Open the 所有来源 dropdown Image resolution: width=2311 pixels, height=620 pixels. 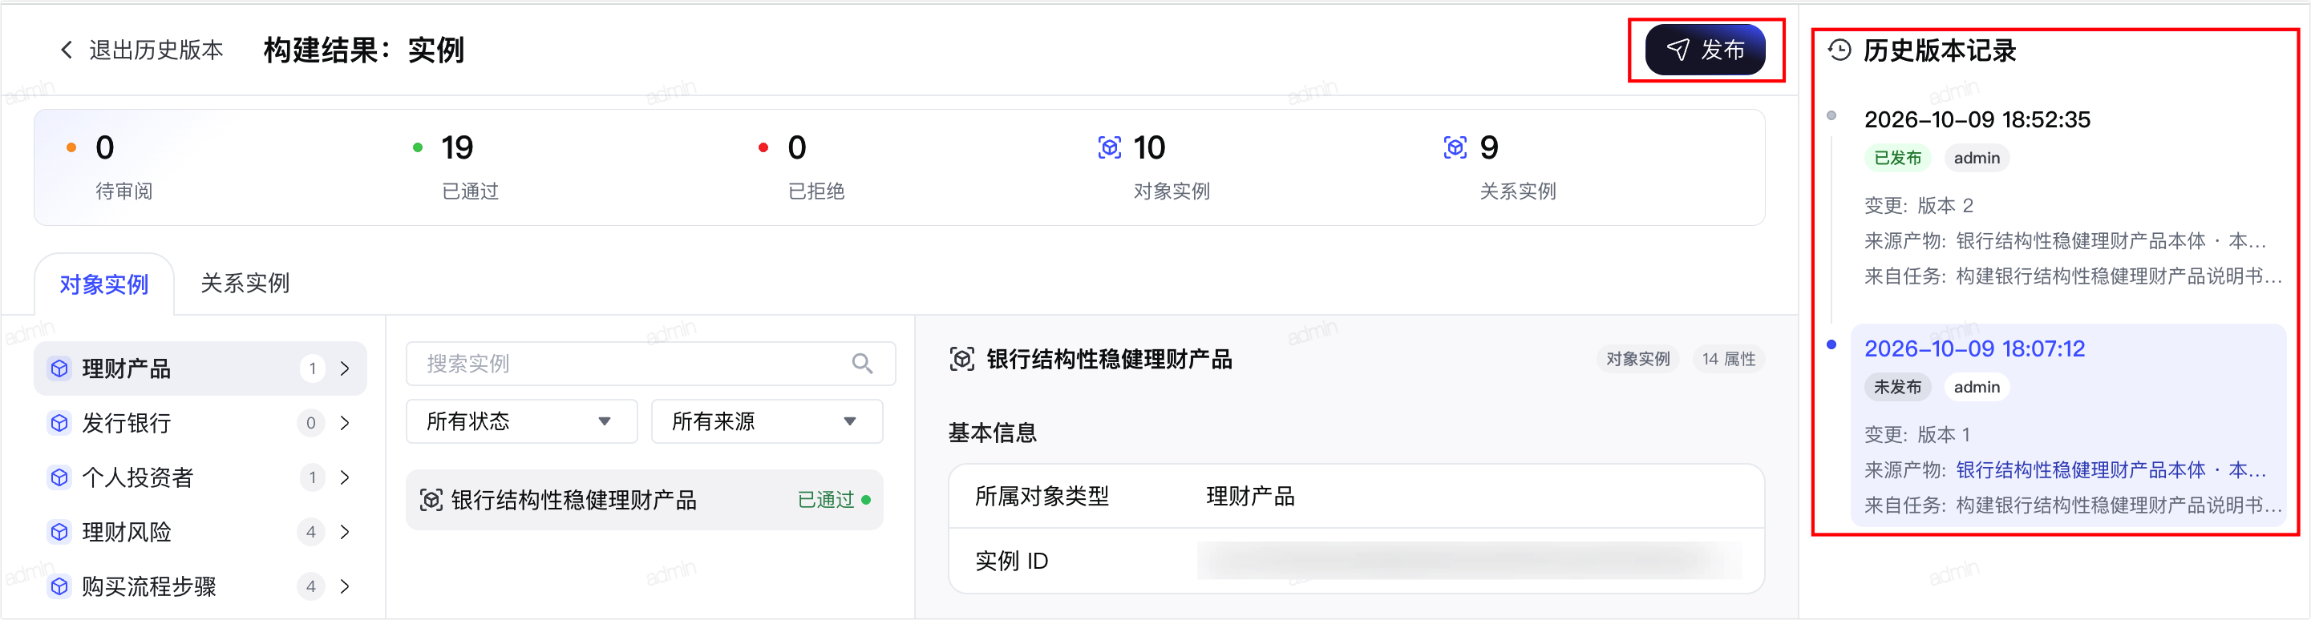tap(767, 421)
